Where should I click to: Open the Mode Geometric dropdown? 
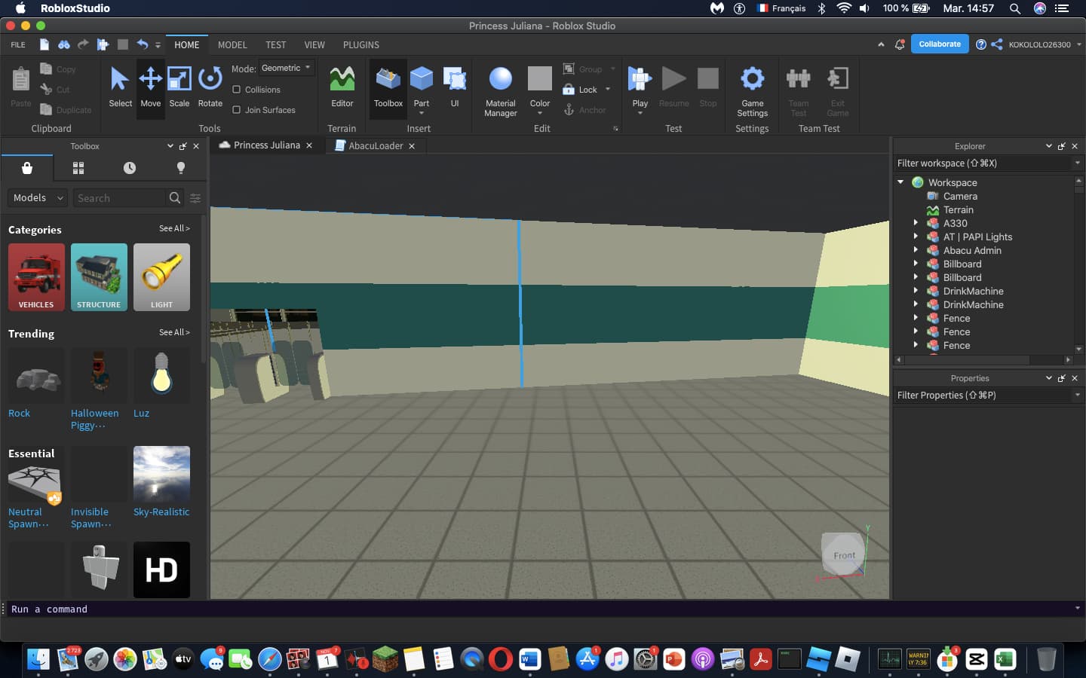tap(287, 68)
